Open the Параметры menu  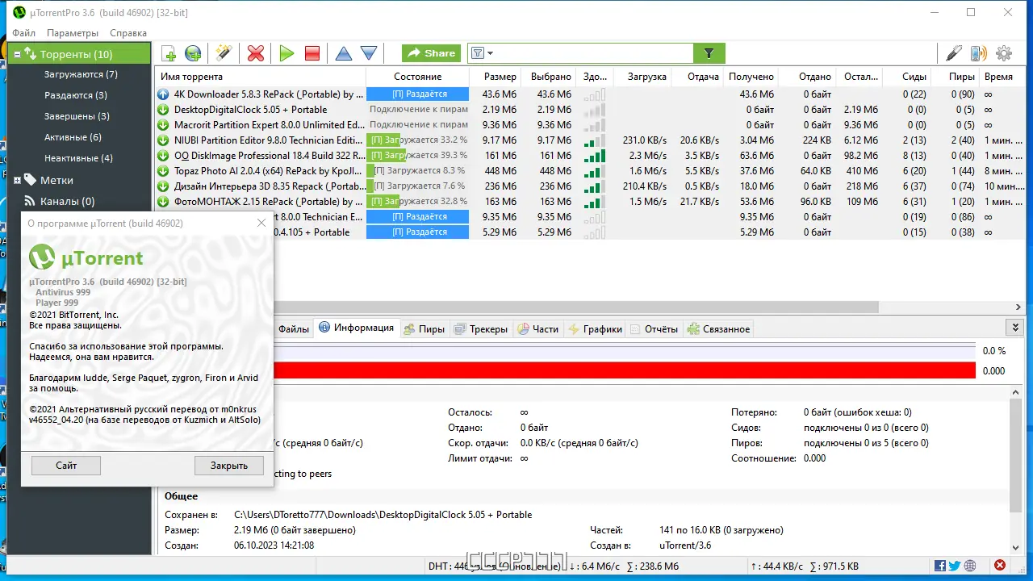point(73,33)
